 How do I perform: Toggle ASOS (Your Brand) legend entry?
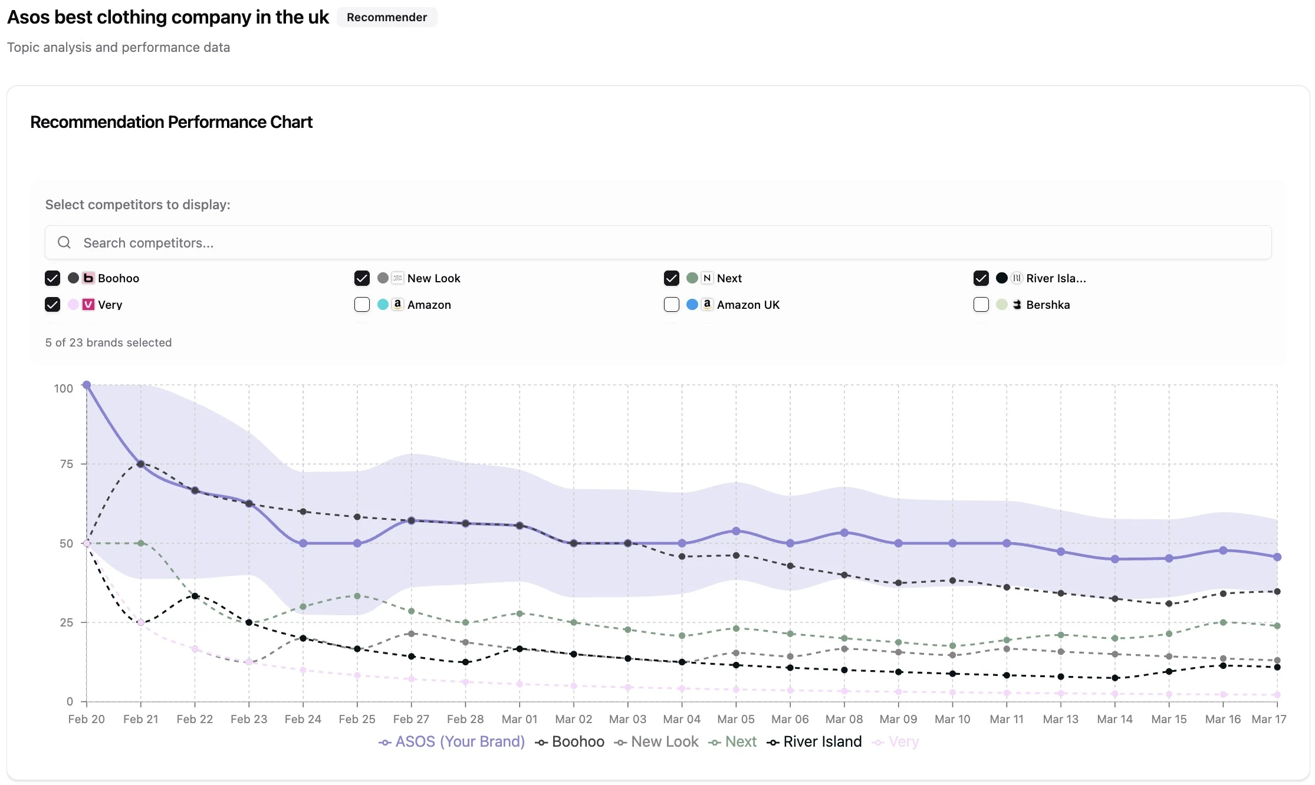(x=452, y=742)
